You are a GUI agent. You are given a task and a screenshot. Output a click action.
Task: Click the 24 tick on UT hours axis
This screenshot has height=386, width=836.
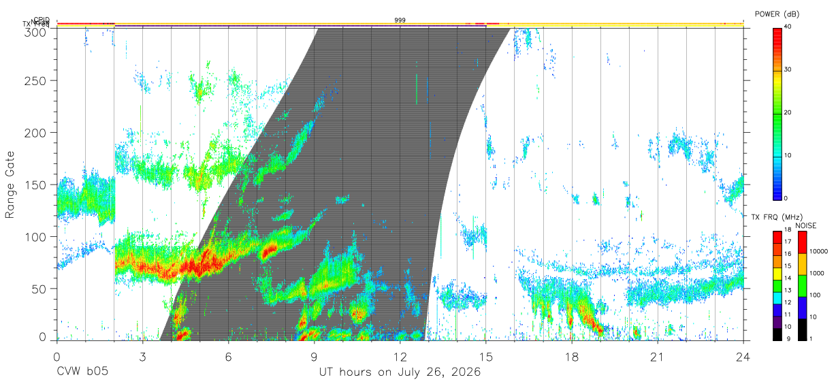coord(743,357)
